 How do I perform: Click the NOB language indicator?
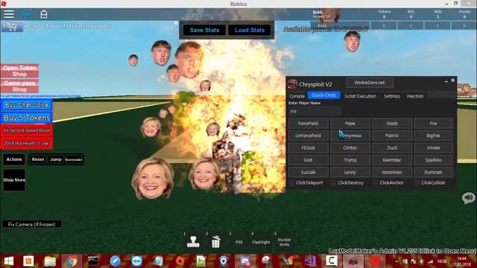[442, 261]
